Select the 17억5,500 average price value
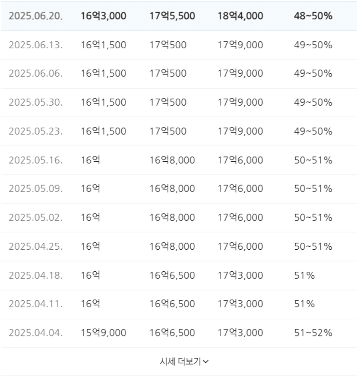357x386 pixels. click(172, 16)
